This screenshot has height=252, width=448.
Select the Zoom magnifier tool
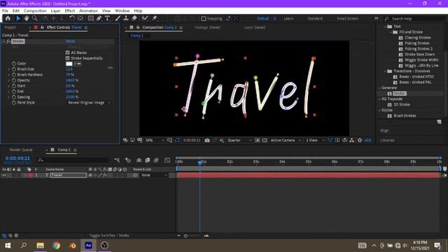[x=35, y=18]
